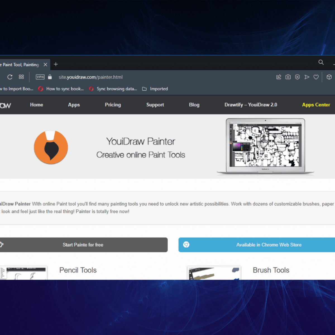
Task: Toggle the VPN badge in address bar
Action: point(40,77)
